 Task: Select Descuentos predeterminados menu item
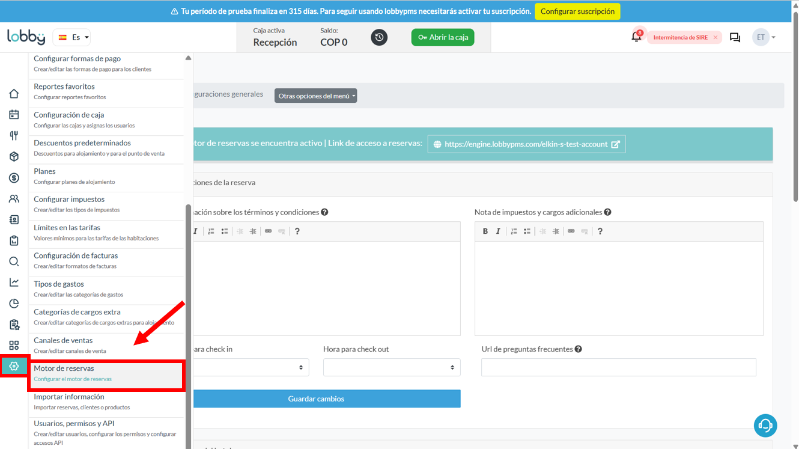pyautogui.click(x=106, y=148)
